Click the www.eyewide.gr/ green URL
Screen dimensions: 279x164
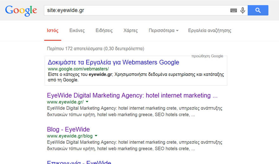pos(65,102)
